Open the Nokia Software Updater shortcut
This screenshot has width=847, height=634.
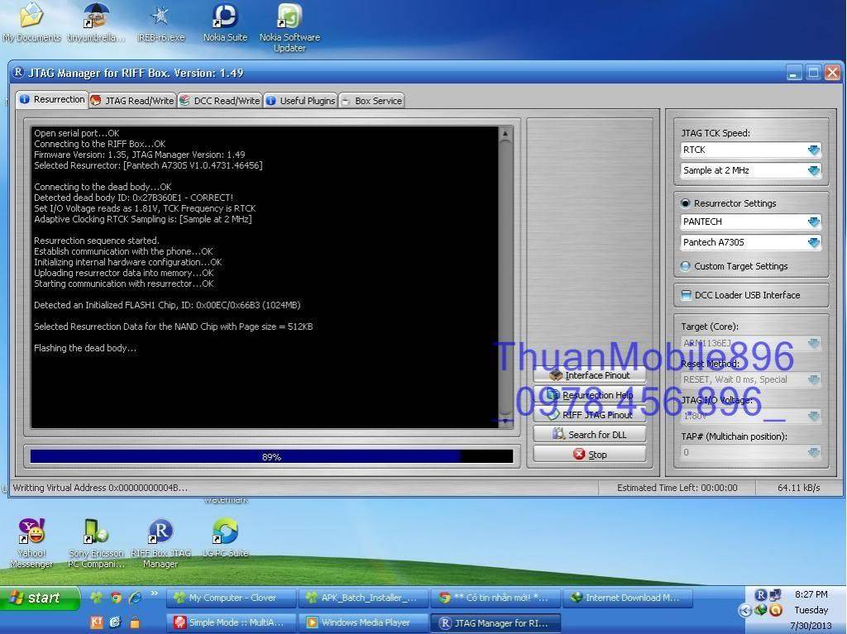pyautogui.click(x=290, y=27)
